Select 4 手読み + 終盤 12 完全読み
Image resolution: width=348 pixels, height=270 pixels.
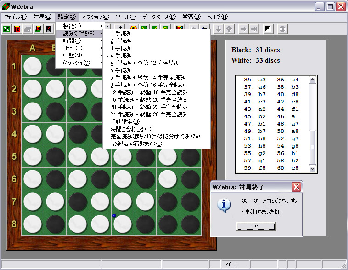[157, 63]
